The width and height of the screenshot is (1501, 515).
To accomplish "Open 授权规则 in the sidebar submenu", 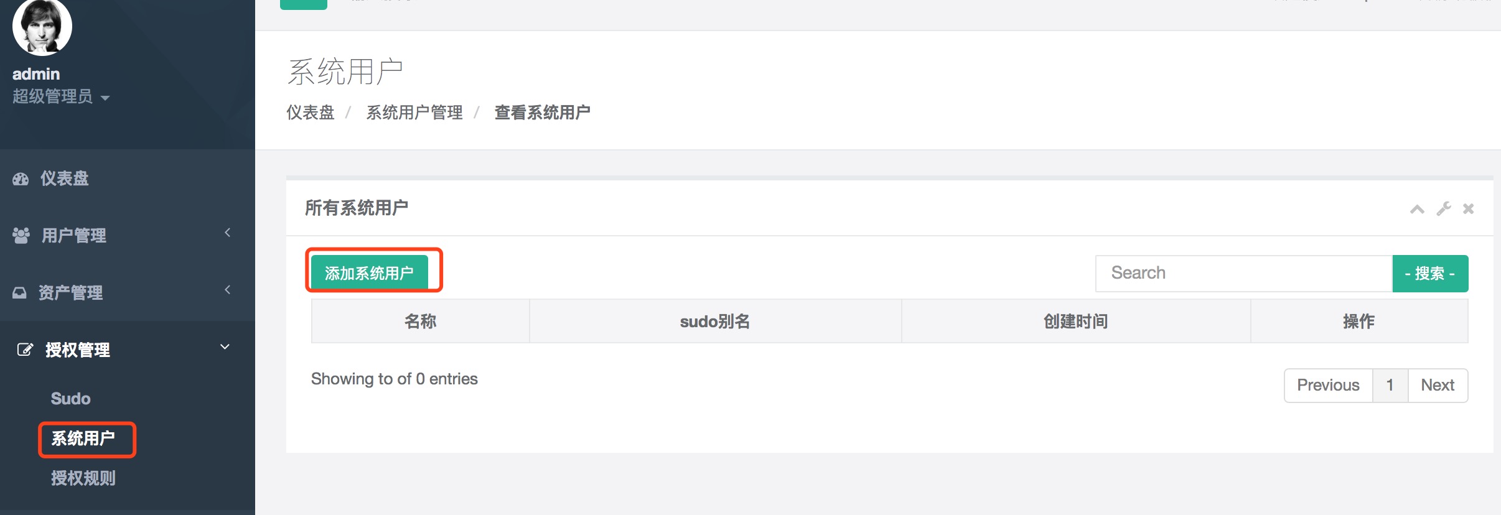I will 83,478.
